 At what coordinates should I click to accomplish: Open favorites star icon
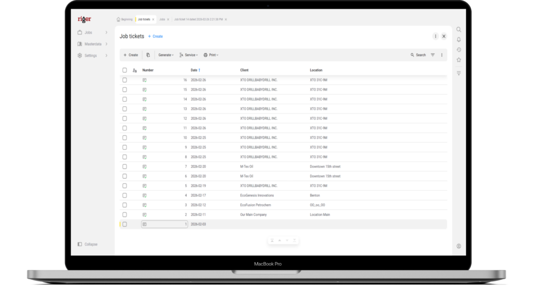click(x=459, y=60)
